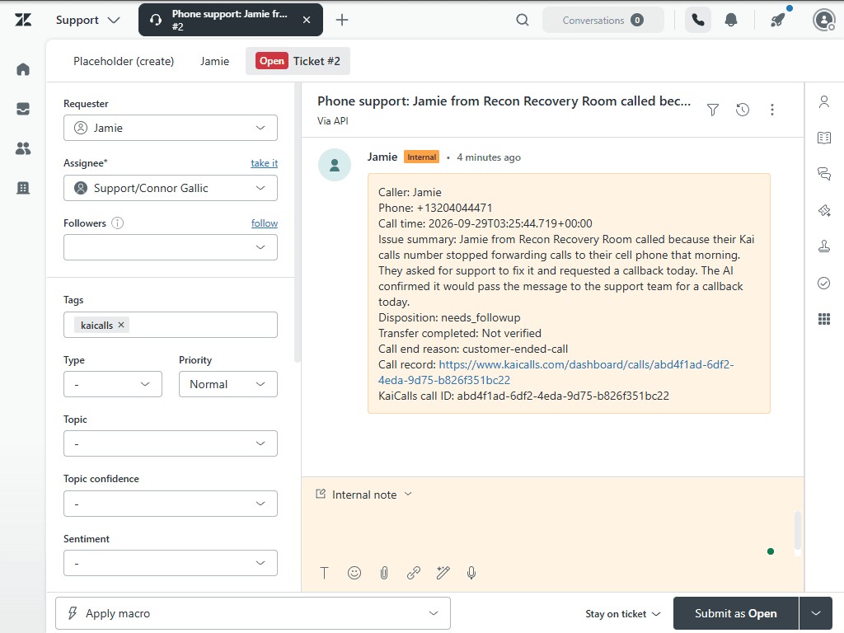Open the Apply macro dropdown
This screenshot has width=844, height=633.
tap(253, 613)
